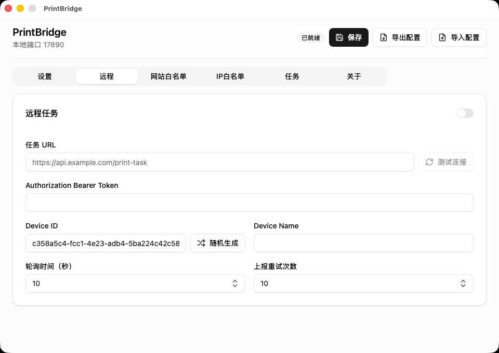This screenshot has width=499, height=353.
Task: Click the Authorization Bearer Token label
Action: coord(72,185)
